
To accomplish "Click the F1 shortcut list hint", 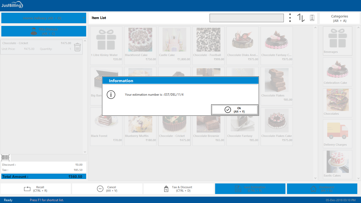I will point(47,200).
